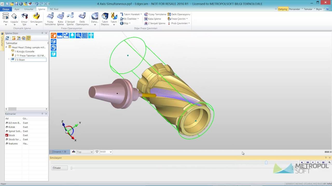Switch to the Ayar tab
The height and width of the screenshot is (186, 332).
[17, 9]
